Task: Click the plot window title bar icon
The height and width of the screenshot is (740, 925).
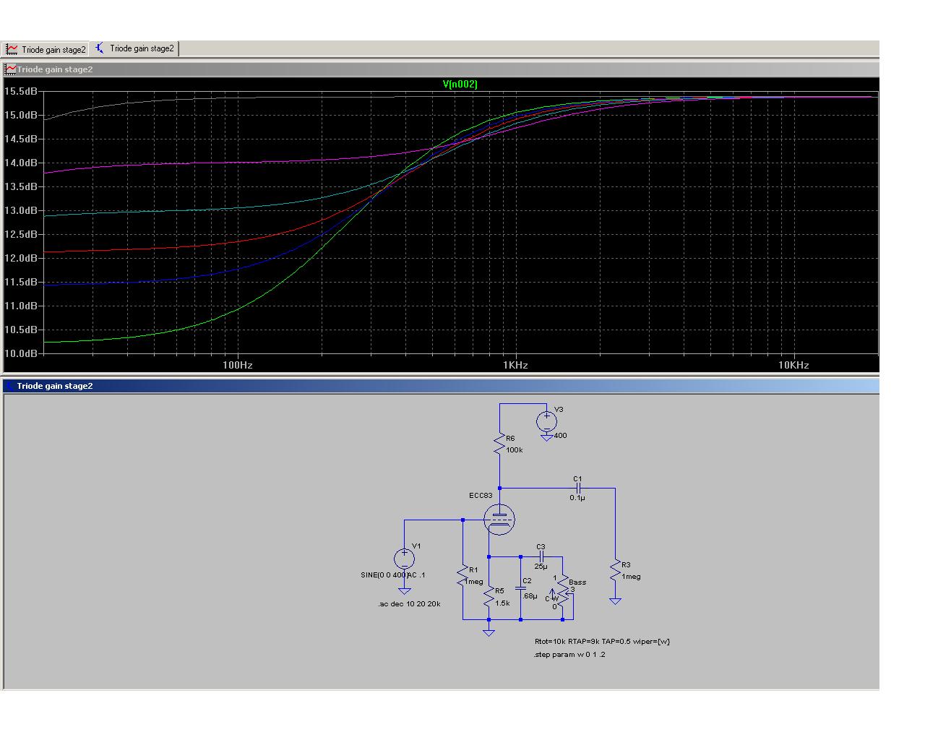Action: click(x=10, y=69)
